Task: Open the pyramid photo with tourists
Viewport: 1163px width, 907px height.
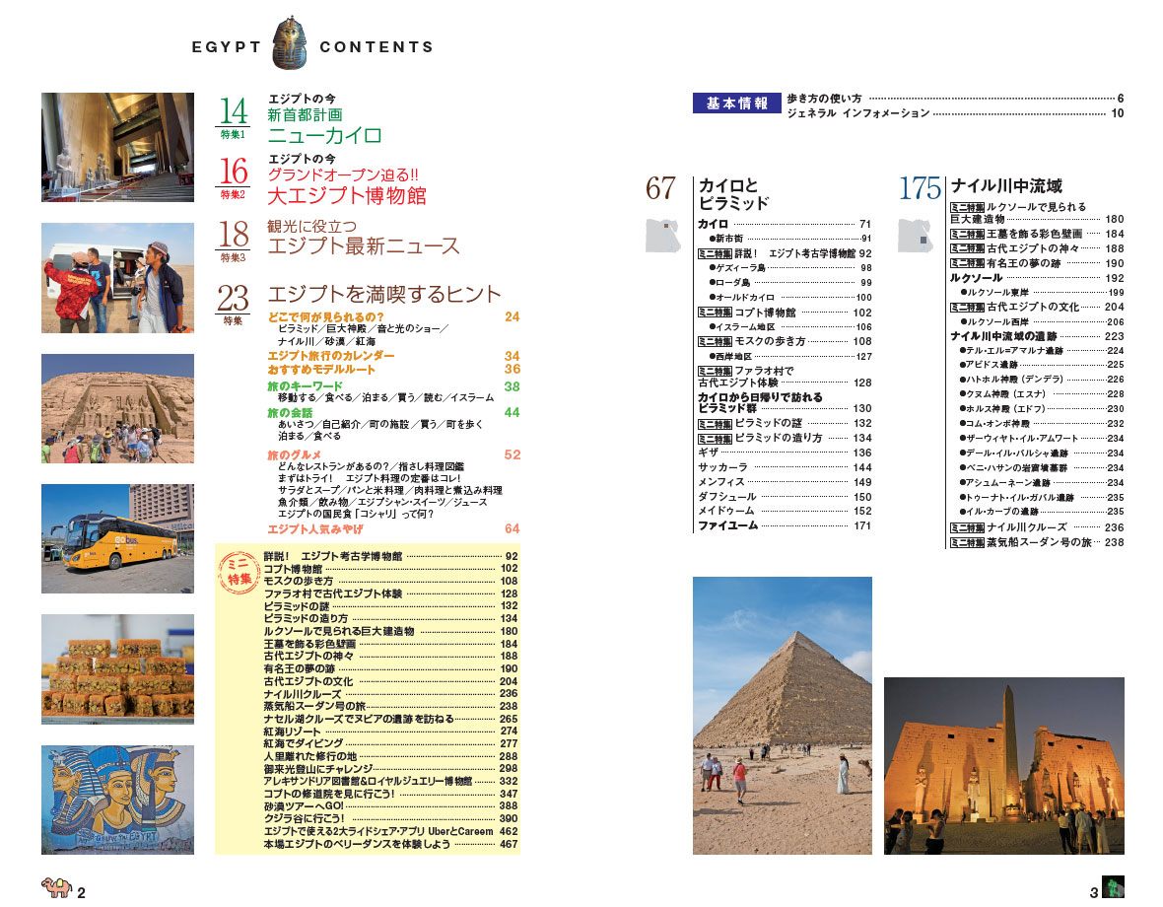Action: pos(782,715)
